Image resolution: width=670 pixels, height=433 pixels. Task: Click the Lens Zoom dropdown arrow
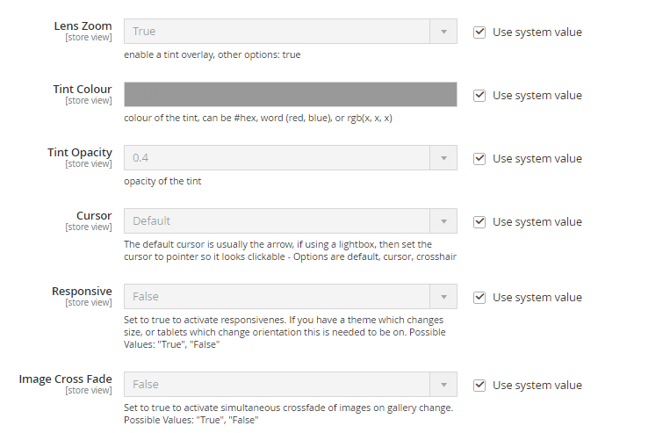[x=443, y=32]
